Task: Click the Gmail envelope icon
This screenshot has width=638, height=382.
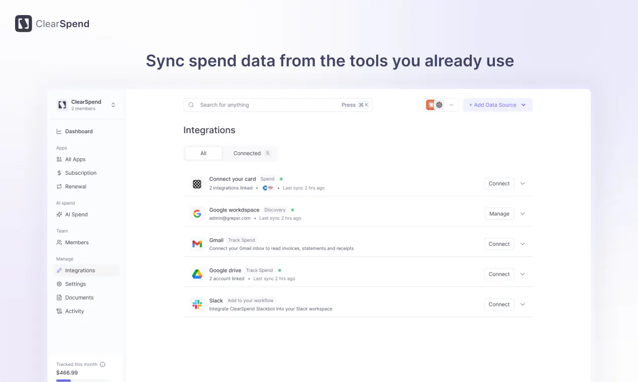Action: tap(197, 244)
